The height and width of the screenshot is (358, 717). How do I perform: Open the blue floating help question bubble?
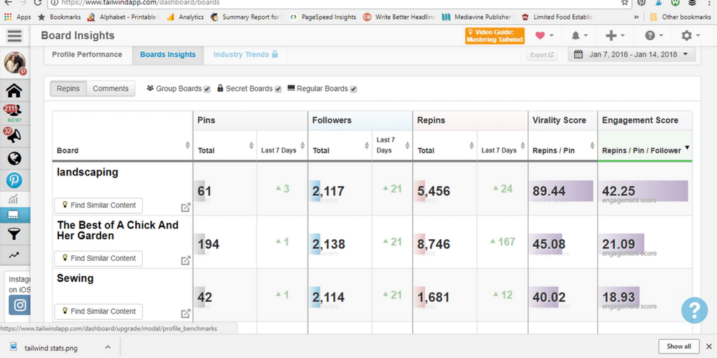point(694,310)
